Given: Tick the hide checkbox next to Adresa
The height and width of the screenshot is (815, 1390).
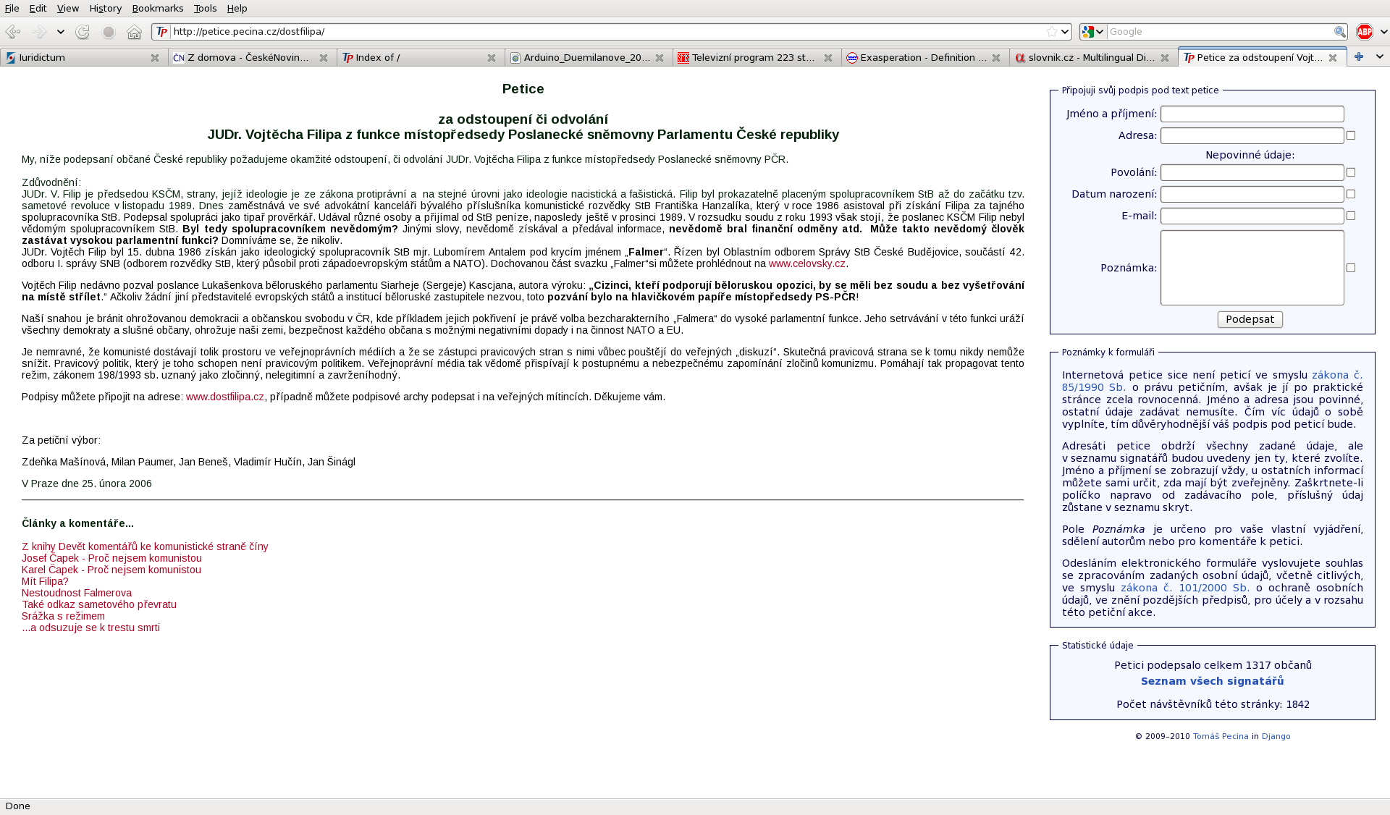Looking at the screenshot, I should tap(1351, 135).
